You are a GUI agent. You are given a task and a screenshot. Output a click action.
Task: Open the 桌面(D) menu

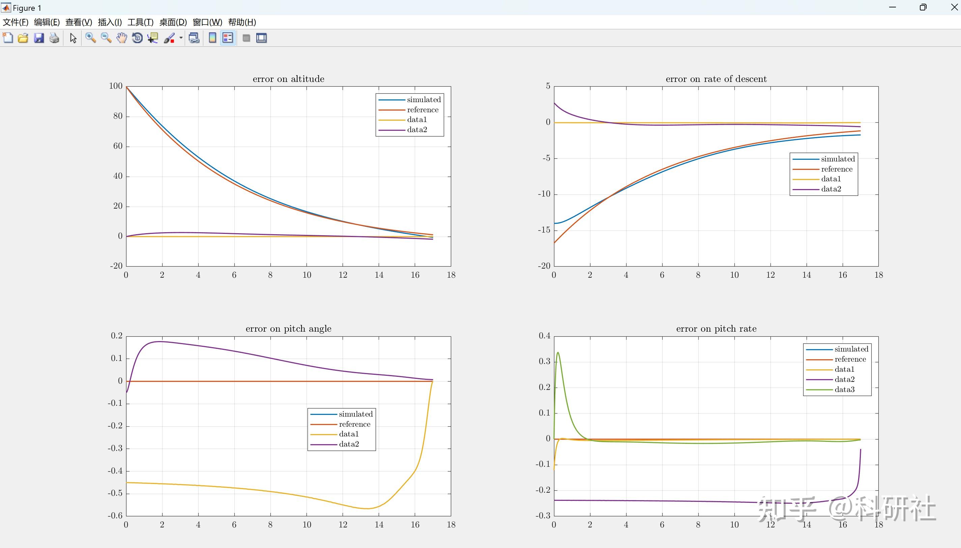[x=173, y=22]
